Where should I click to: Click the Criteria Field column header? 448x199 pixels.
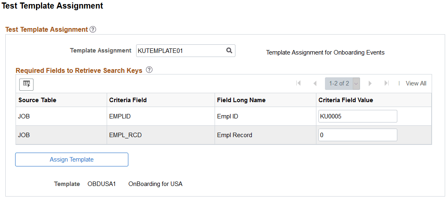pos(128,100)
